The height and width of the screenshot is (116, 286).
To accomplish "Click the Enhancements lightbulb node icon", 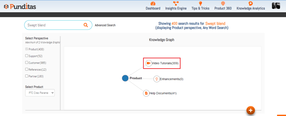I will click(x=156, y=79).
